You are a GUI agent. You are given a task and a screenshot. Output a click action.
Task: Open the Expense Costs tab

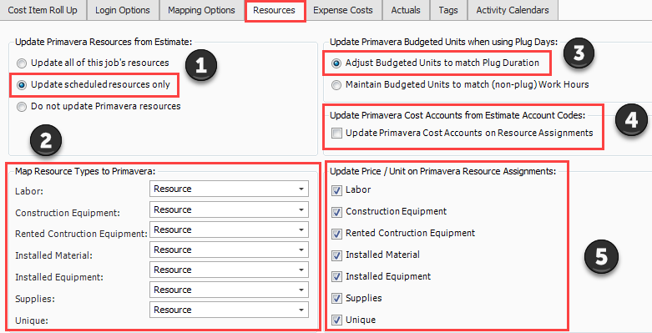[x=343, y=10]
